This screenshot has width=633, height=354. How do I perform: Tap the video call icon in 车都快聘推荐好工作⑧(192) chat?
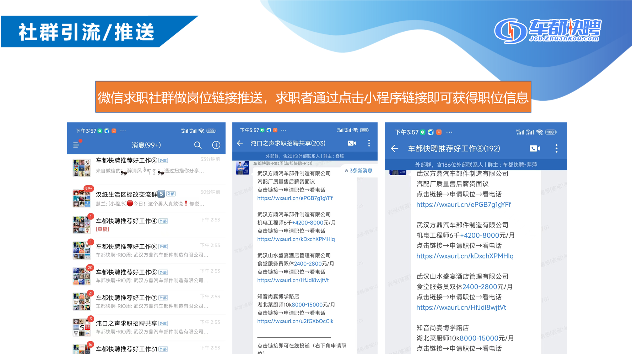(535, 148)
